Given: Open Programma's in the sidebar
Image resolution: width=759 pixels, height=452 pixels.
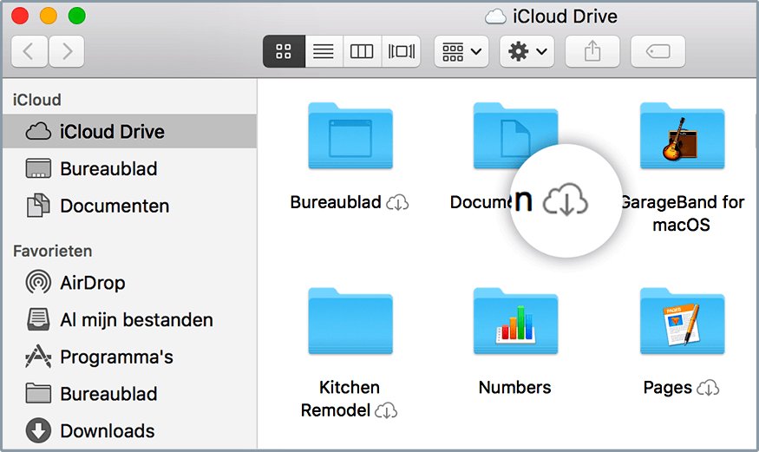Looking at the screenshot, I should tap(116, 357).
